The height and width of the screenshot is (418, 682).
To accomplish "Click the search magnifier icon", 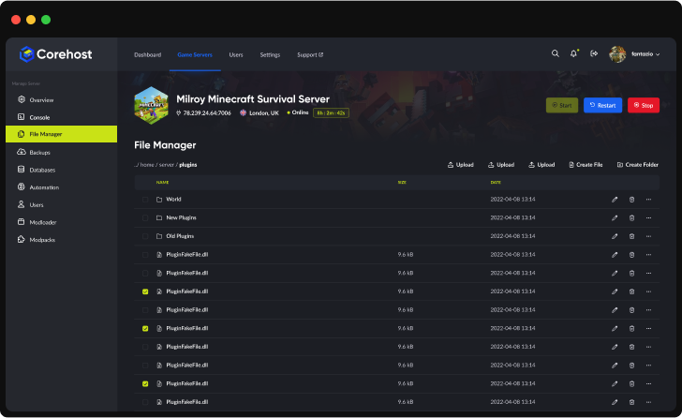I will pos(555,53).
